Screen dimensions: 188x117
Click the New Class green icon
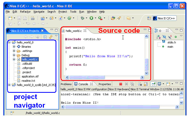tap(69, 18)
